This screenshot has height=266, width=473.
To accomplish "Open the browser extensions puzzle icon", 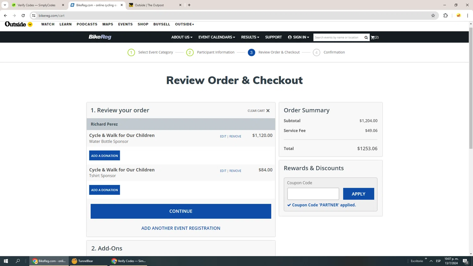I will pyautogui.click(x=446, y=15).
